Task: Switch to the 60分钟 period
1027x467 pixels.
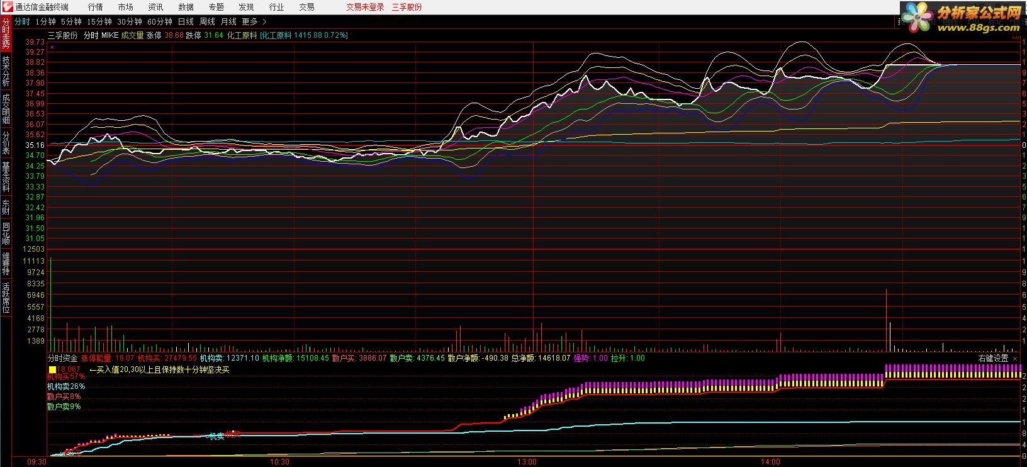Action: (160, 21)
